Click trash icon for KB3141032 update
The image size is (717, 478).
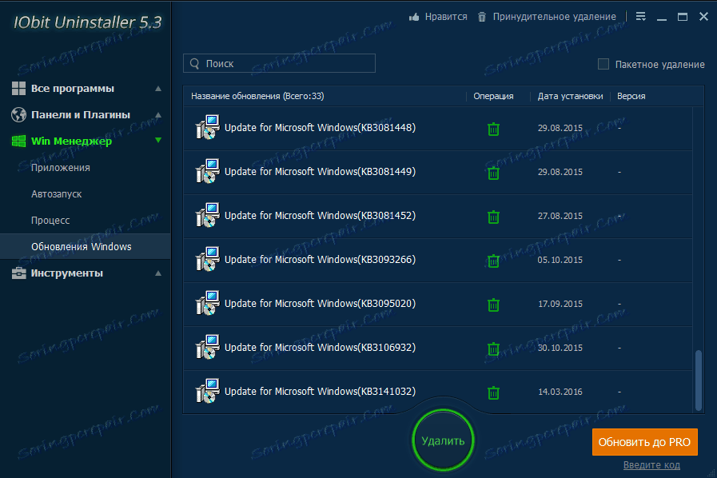coord(493,392)
